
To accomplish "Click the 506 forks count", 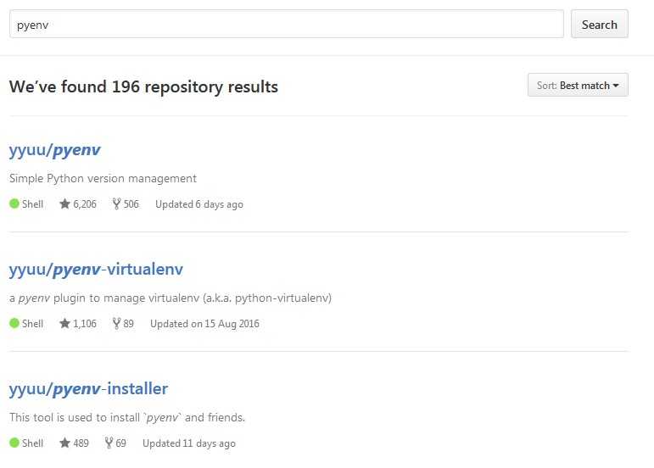I will point(131,204).
